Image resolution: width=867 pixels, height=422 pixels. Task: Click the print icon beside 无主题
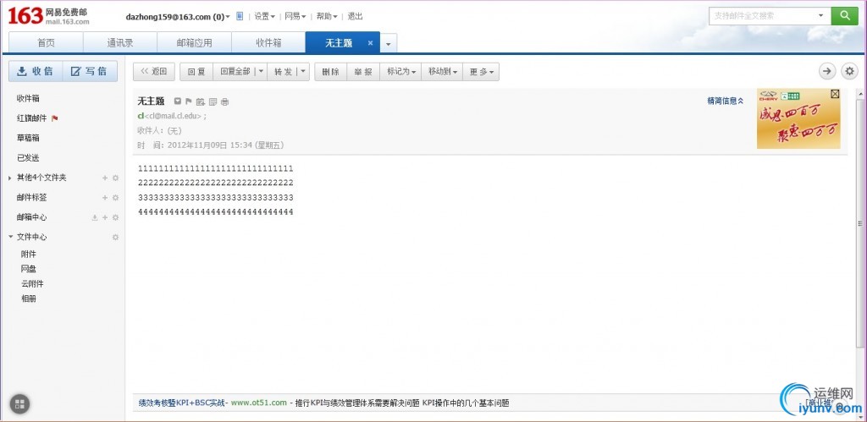pyautogui.click(x=224, y=101)
